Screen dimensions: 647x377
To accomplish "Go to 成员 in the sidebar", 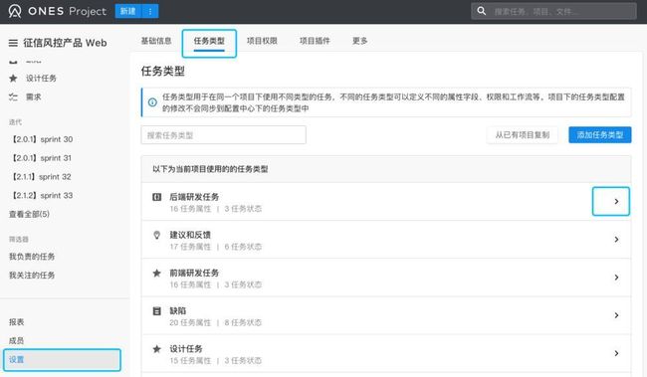I will pos(17,341).
